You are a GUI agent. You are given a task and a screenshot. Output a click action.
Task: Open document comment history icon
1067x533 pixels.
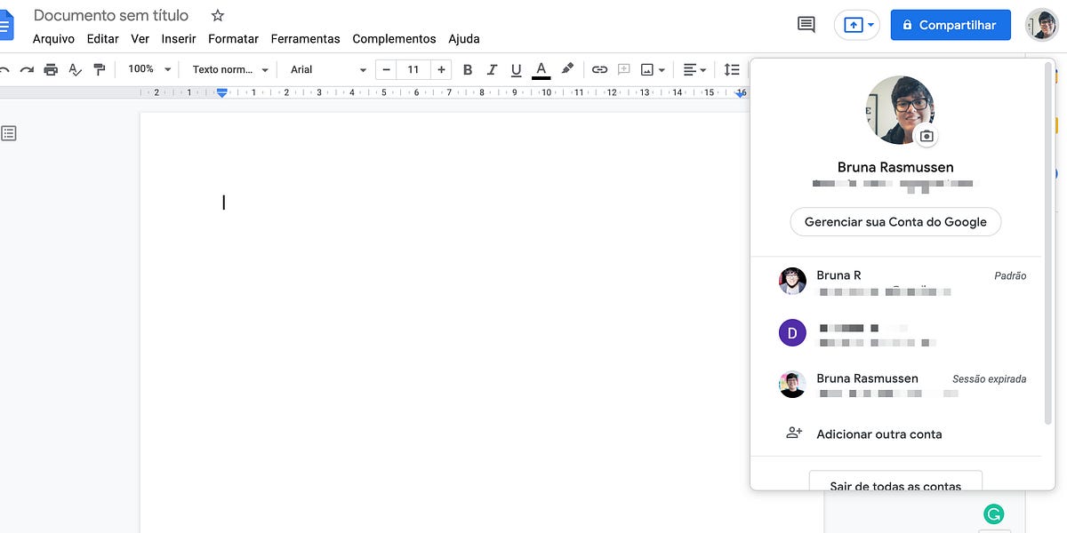(805, 25)
